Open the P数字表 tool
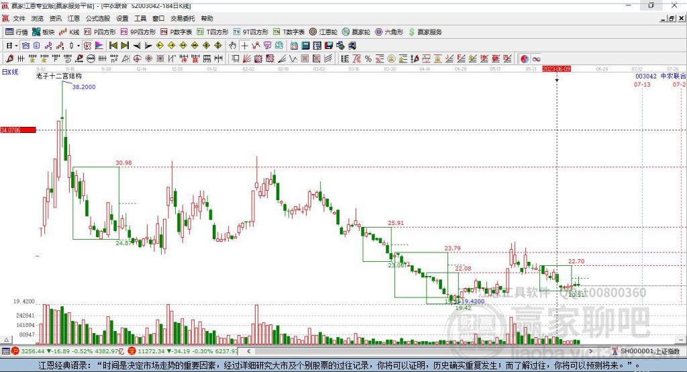Screen dimensions: 687x372 [x=176, y=32]
